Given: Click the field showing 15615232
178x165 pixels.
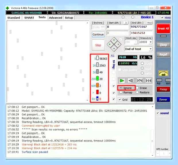Looking at the screenshot, I should 141,33.
